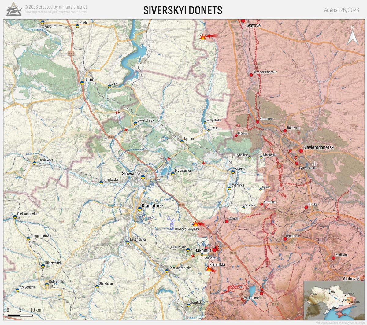Select the Ukrainian flag marker at Barvinkove

coord(35,163)
